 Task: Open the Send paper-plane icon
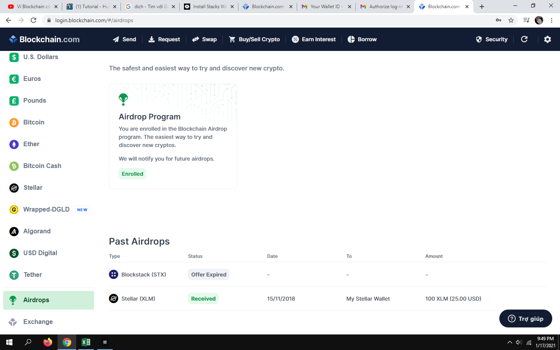[x=116, y=39]
